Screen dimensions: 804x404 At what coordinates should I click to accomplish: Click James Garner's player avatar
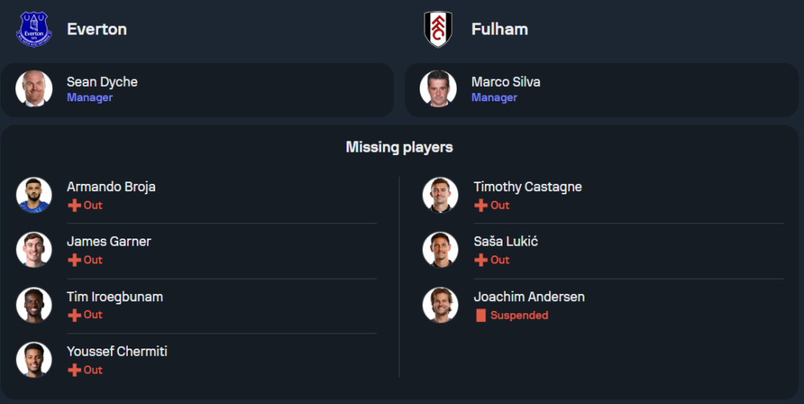[34, 250]
